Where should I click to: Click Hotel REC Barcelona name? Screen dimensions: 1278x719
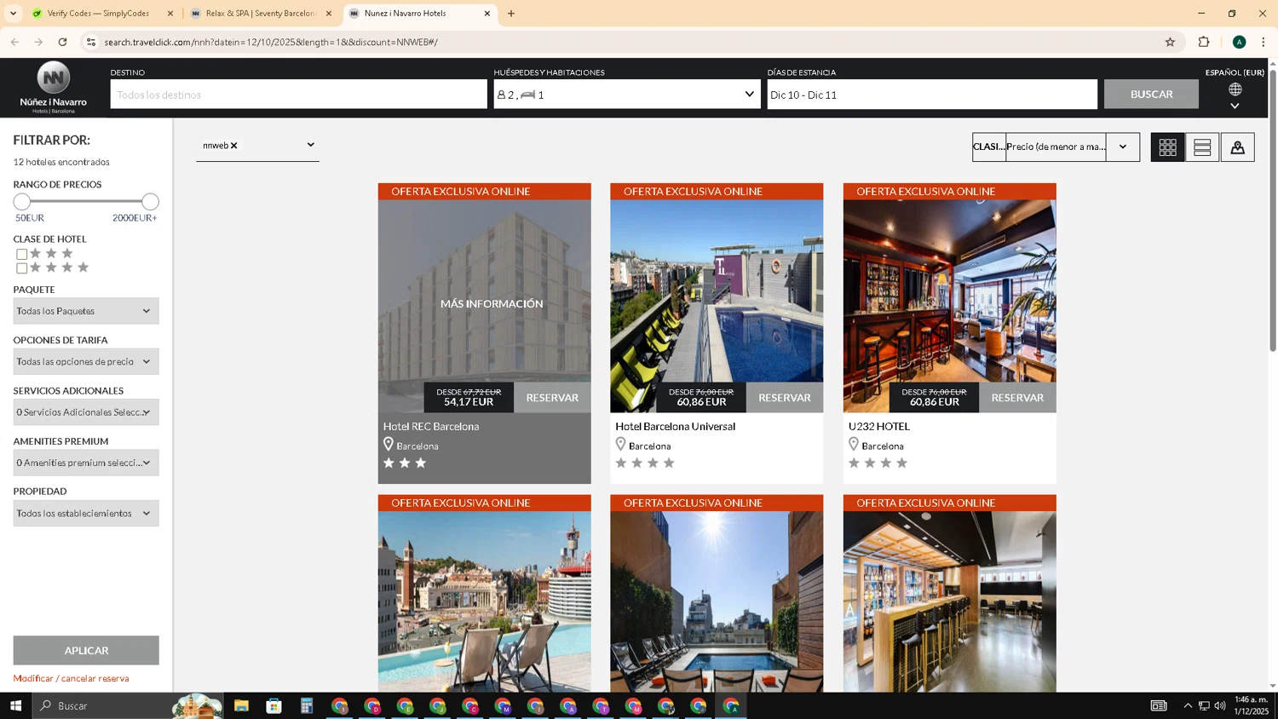pos(431,426)
